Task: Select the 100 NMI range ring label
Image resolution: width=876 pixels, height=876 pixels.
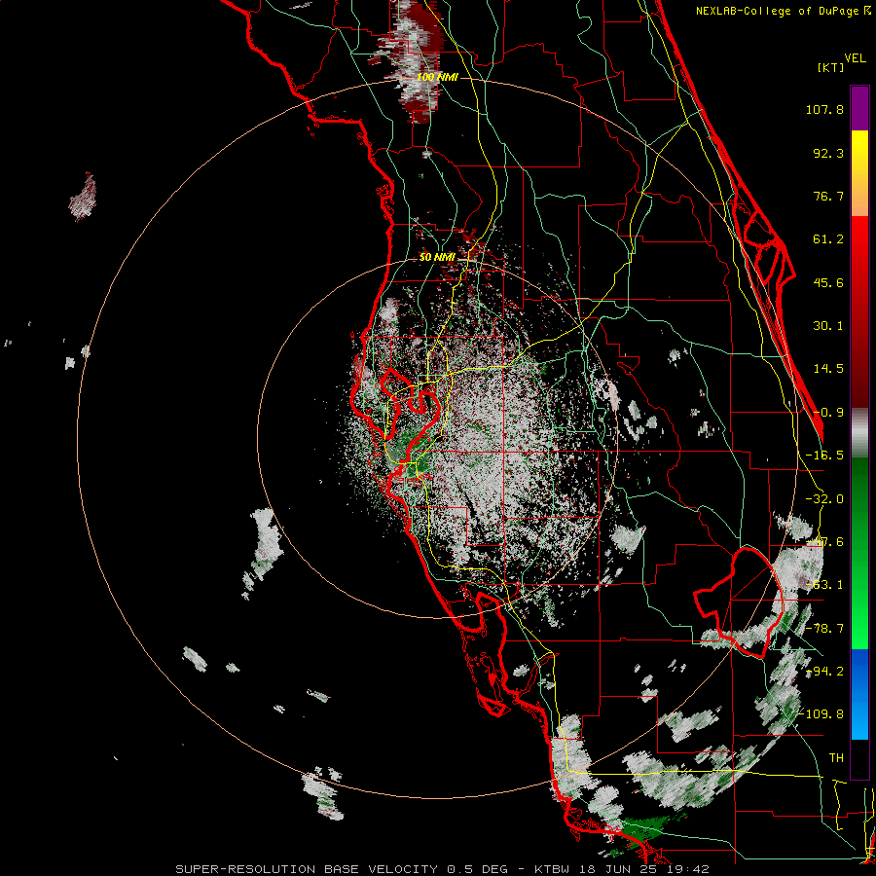Action: click(x=437, y=77)
